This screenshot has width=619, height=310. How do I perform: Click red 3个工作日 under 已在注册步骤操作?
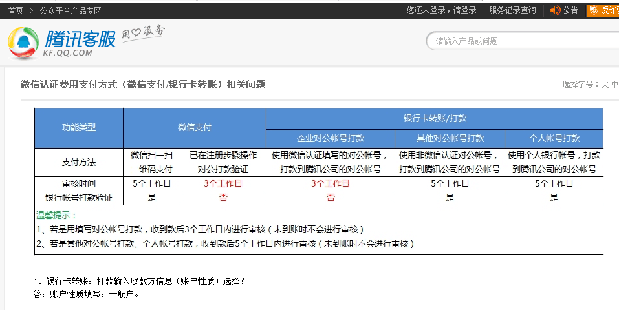[223, 184]
